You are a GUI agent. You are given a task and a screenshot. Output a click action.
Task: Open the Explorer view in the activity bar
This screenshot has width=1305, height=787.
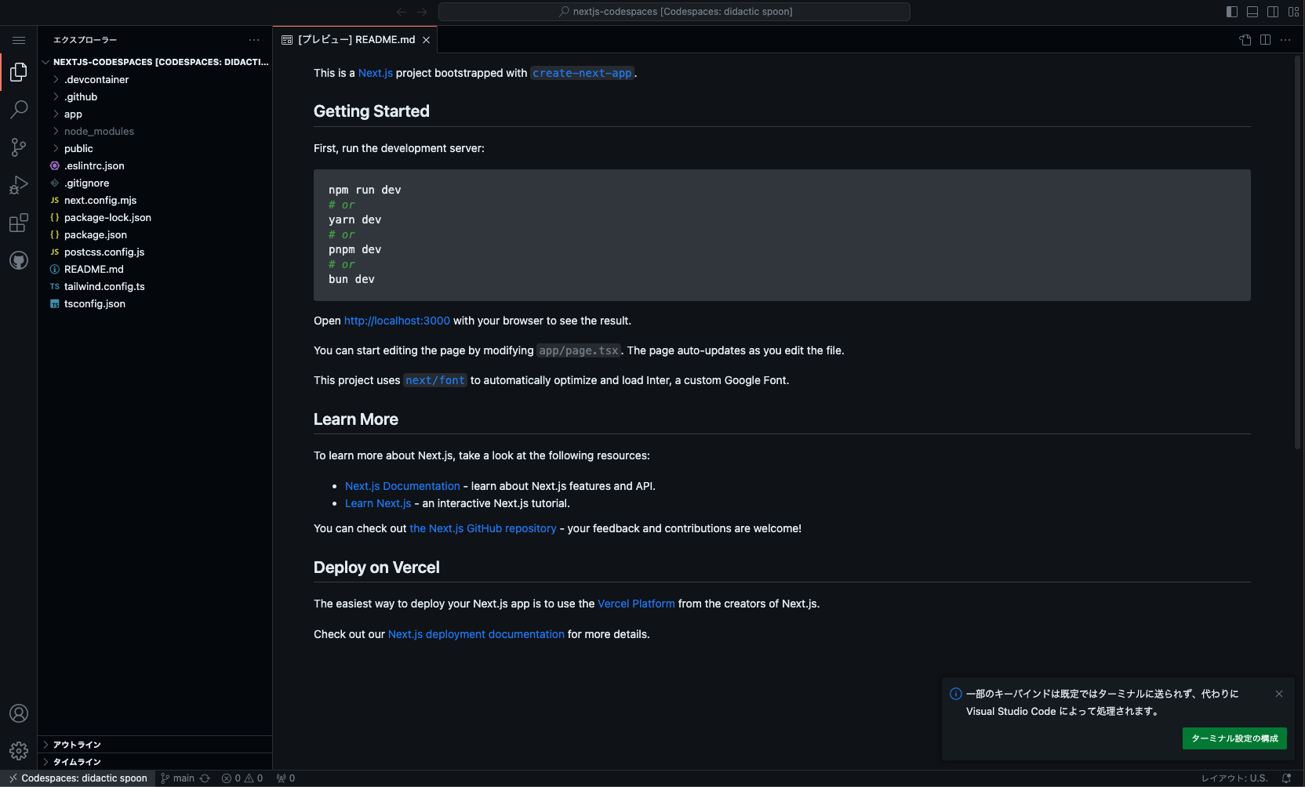[x=19, y=72]
